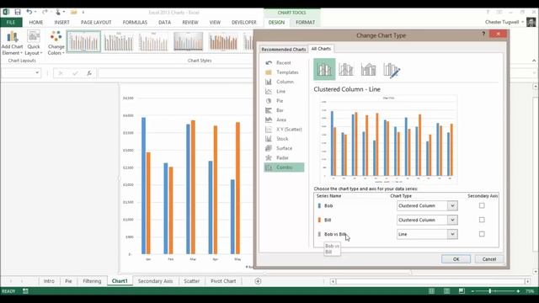Click the combo chart preview thumbnail

pos(388,139)
